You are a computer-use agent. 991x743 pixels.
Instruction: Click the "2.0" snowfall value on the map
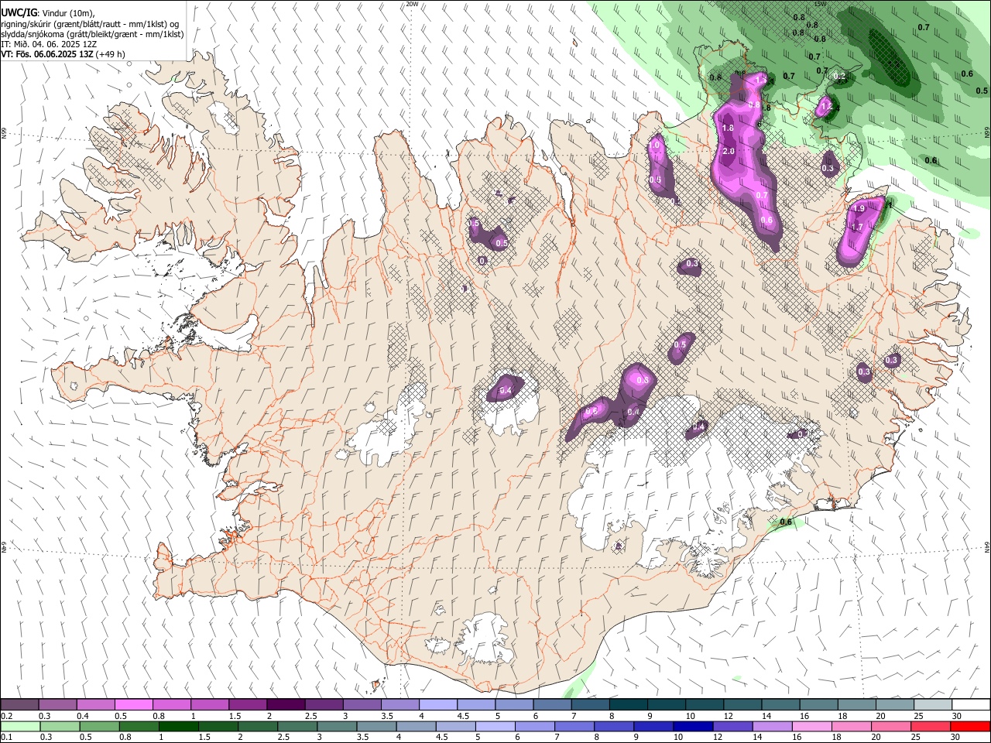(729, 151)
